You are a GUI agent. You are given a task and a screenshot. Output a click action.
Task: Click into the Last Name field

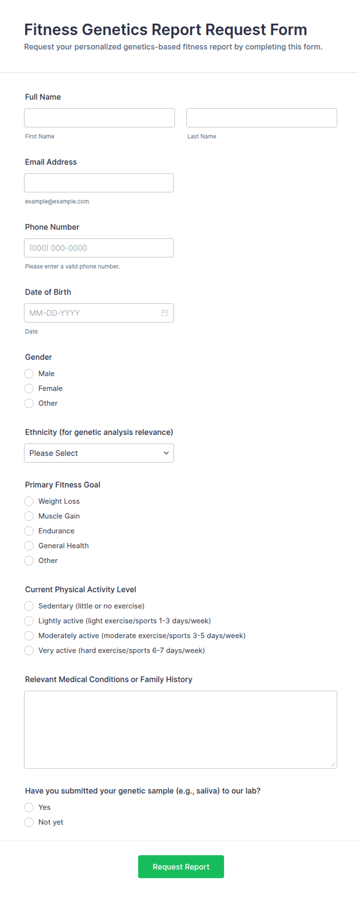tap(262, 118)
